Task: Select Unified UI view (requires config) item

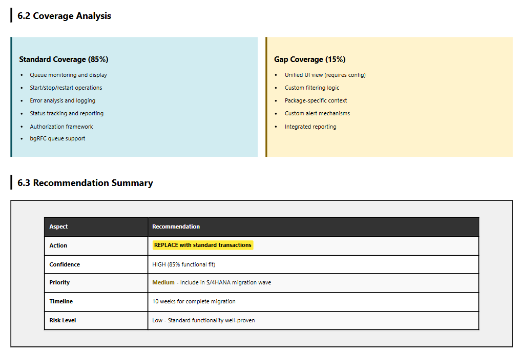Action: coord(325,75)
